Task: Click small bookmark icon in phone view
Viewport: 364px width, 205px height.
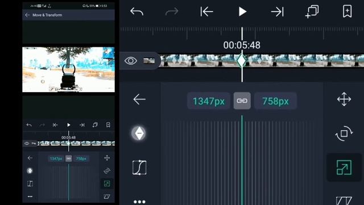Action: pos(108,125)
